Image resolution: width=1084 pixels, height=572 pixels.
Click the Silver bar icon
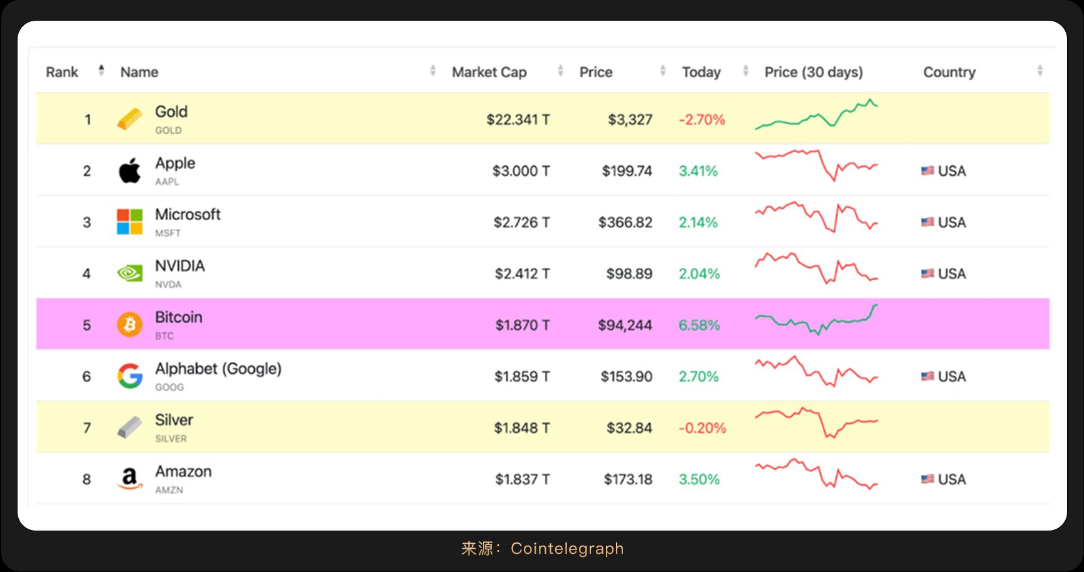pyautogui.click(x=130, y=428)
